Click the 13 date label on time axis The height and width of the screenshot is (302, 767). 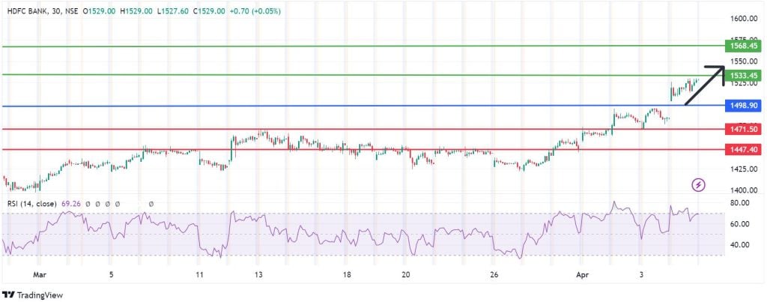pyautogui.click(x=258, y=274)
